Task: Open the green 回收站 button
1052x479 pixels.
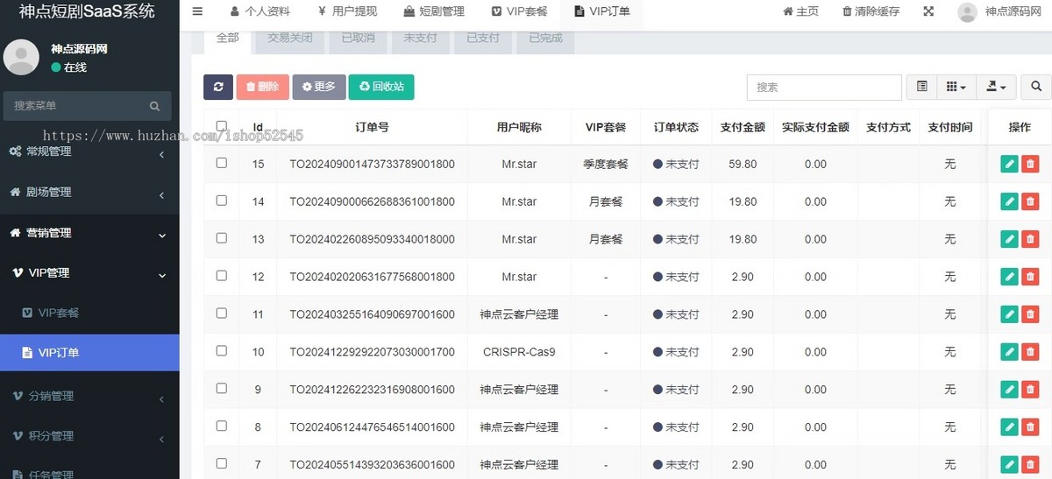Action: (x=381, y=87)
